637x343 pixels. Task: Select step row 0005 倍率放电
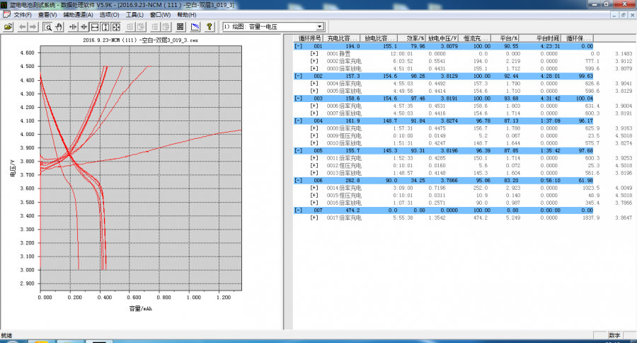[x=463, y=91]
